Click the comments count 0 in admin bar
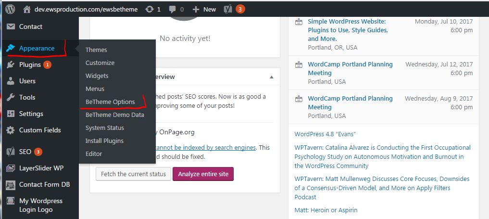Screen dimensions: 489x219 (x=182, y=10)
